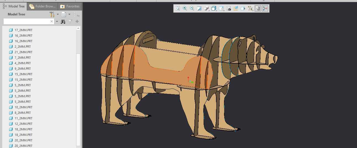
Task: Activate the Zoom In tool
Action: 185,9
